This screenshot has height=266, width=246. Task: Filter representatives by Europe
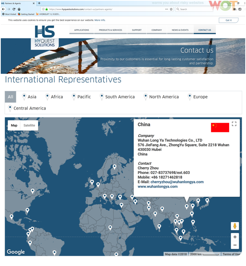tap(197, 97)
